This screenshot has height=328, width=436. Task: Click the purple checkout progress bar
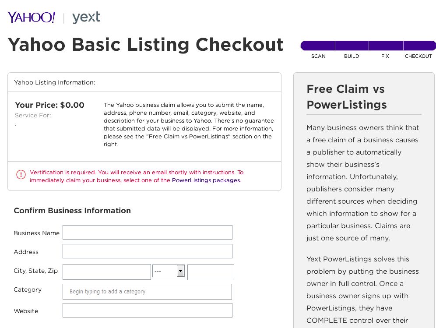[368, 45]
